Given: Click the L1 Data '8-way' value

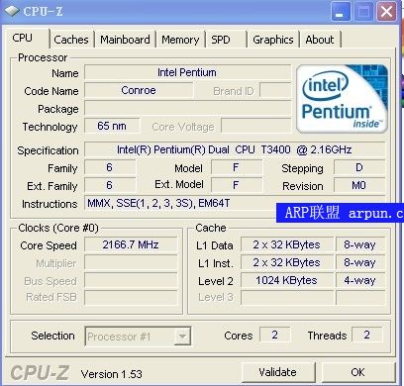Looking at the screenshot, I should pos(360,244).
